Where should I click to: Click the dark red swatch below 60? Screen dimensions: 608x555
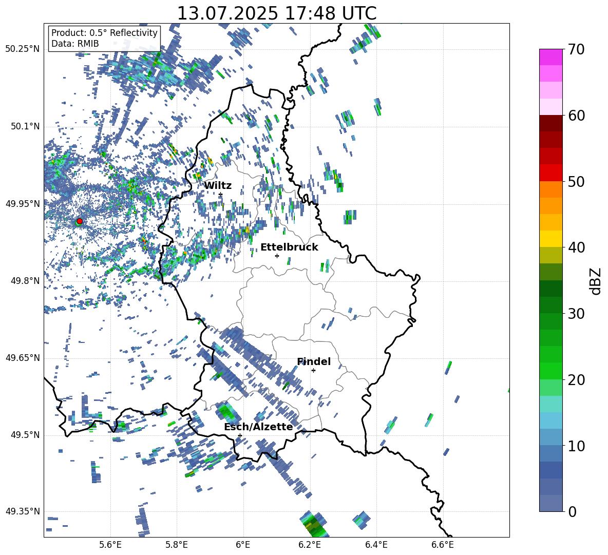(x=550, y=123)
